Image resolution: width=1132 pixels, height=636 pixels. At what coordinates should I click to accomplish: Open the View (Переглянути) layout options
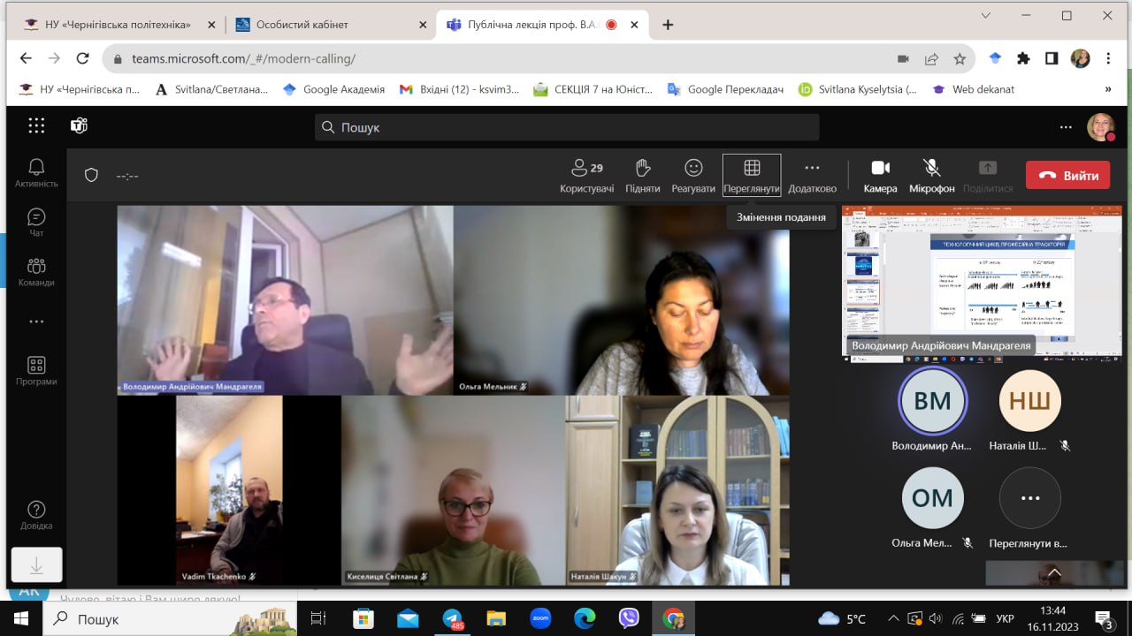pos(752,176)
